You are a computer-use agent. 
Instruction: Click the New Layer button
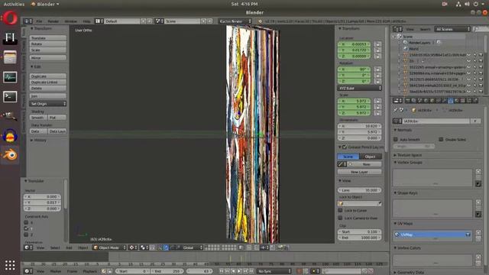click(360, 172)
